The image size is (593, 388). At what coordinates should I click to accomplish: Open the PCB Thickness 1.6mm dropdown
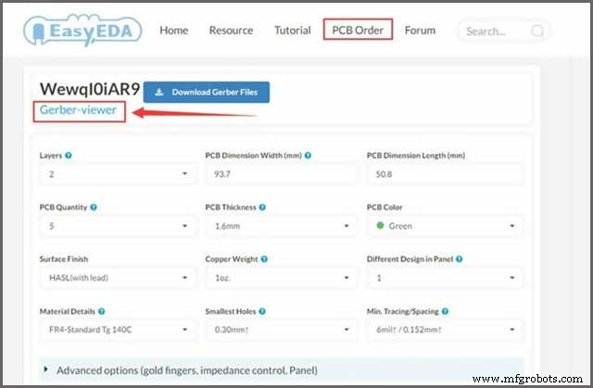coord(281,226)
